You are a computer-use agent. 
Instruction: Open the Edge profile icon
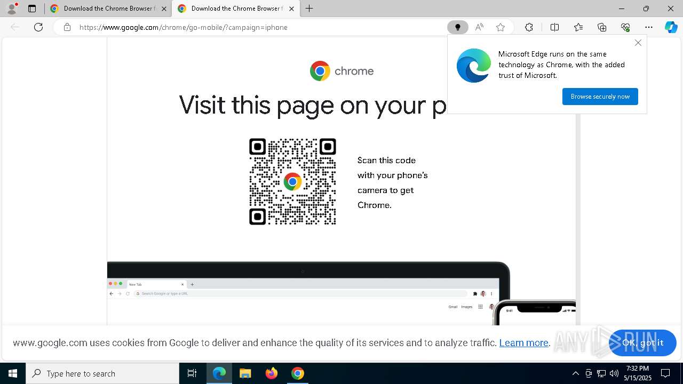coord(11,9)
